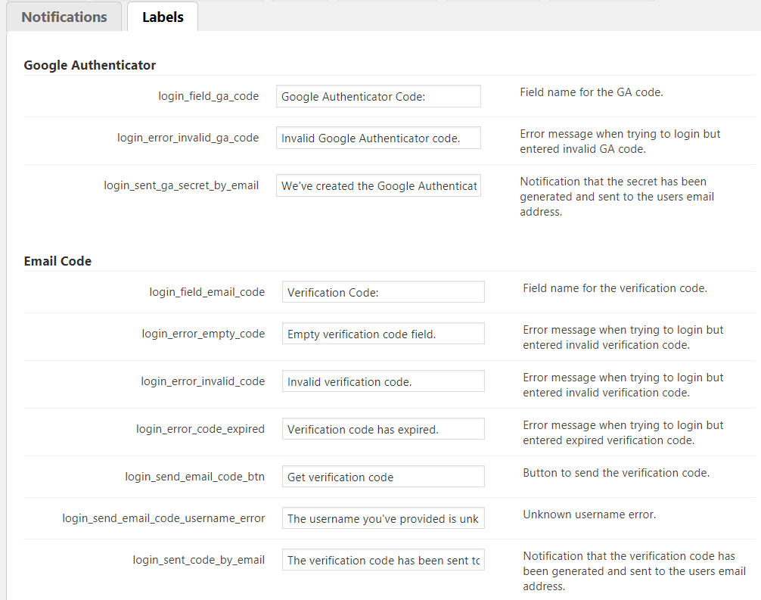Edit the 'Verification code has expired.' field
Viewport: 761px width, 600px height.
383,429
